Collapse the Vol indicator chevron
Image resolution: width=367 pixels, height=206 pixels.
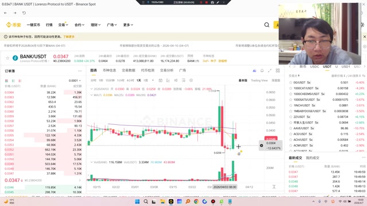pos(92,162)
